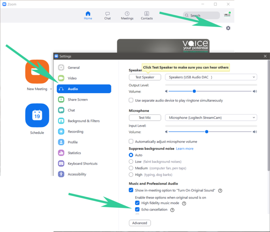Click the Audio headphones icon
Screen dimensions: 270x232
click(x=61, y=89)
